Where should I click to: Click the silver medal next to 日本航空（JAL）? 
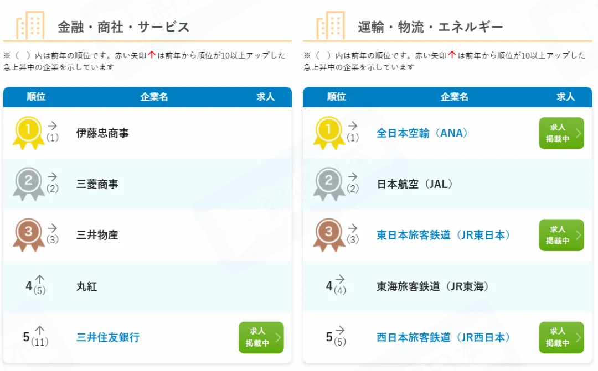coord(329,184)
